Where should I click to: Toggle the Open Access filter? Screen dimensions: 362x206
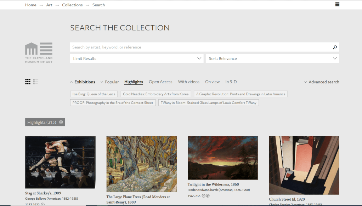160,82
